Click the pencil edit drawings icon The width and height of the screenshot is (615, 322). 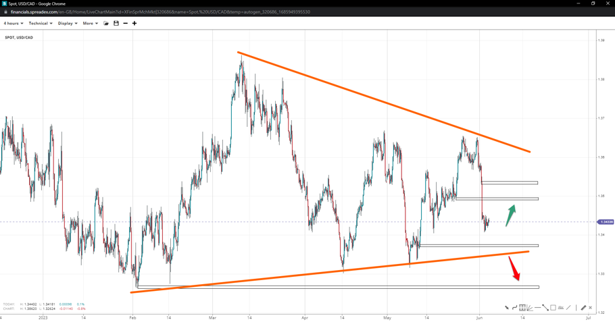[x=583, y=308]
